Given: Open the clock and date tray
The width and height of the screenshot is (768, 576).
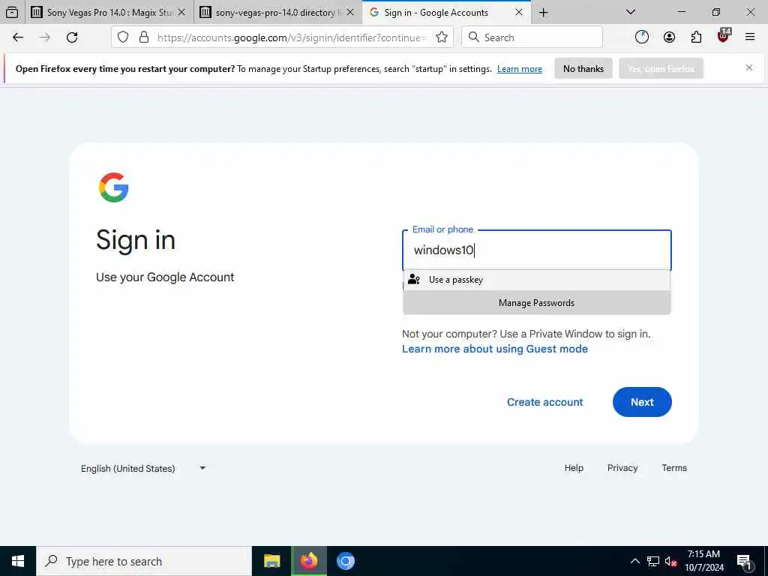Looking at the screenshot, I should point(703,561).
